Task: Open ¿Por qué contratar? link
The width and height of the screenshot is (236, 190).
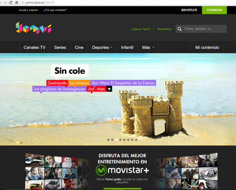Action: [55, 10]
